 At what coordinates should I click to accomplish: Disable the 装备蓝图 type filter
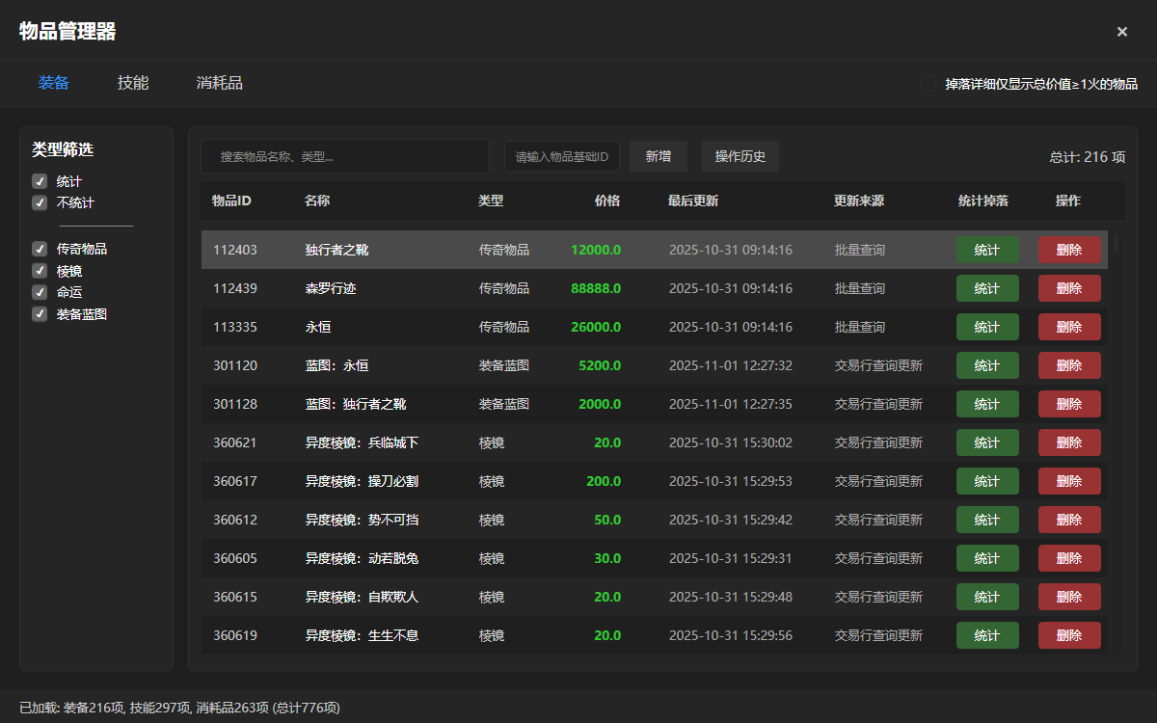click(40, 313)
